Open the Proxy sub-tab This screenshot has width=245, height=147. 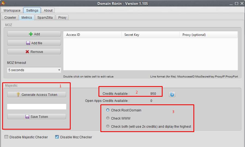click(x=62, y=18)
